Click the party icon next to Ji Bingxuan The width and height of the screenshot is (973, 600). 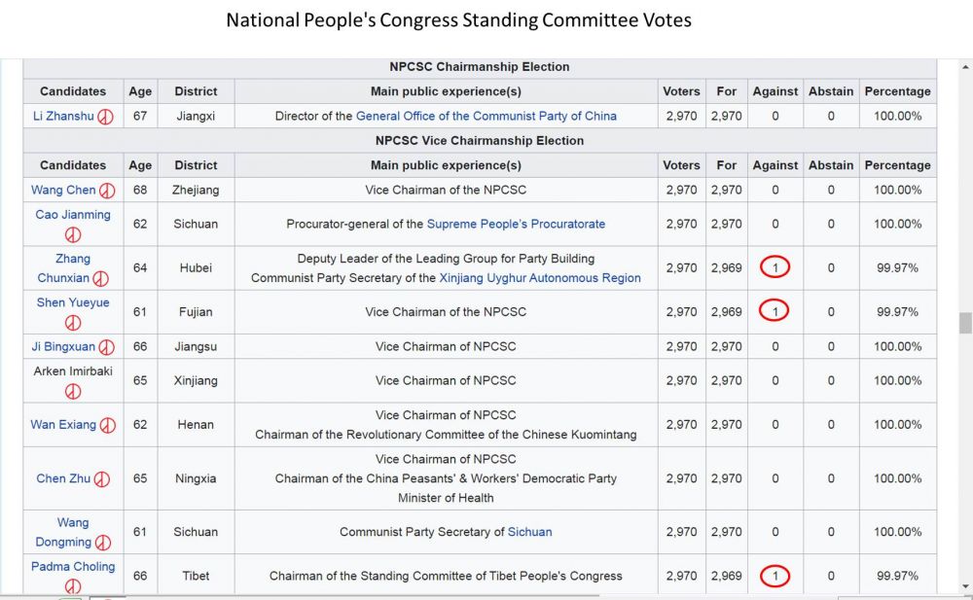pyautogui.click(x=107, y=347)
